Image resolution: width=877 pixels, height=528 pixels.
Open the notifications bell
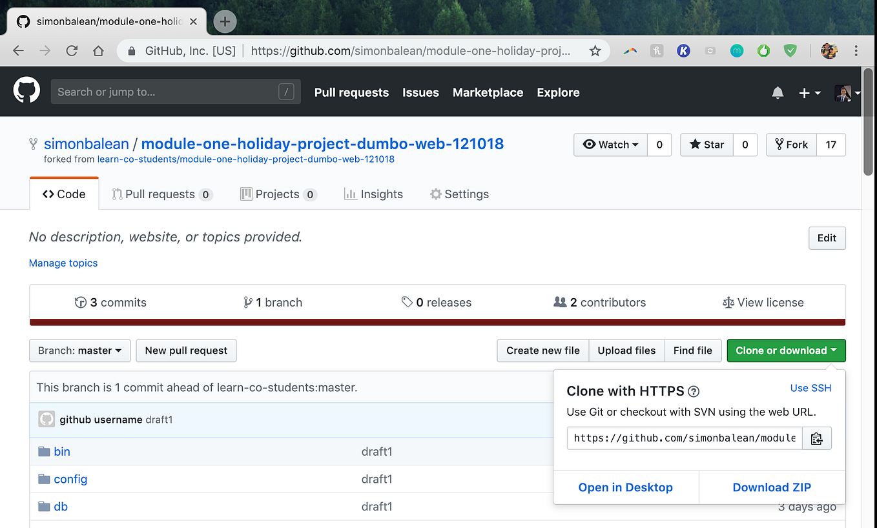[778, 92]
